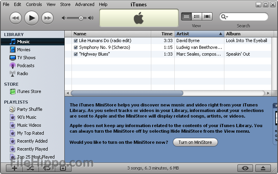
Task: Click the Marc Seales, compos… artist cell
Action: pos(199,54)
